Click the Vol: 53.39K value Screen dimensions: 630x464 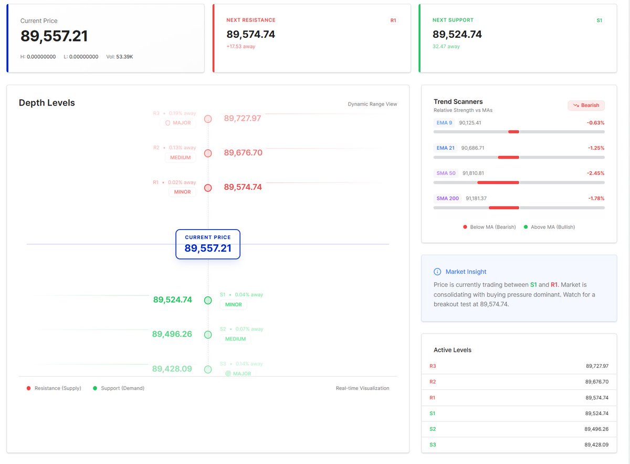click(x=120, y=57)
